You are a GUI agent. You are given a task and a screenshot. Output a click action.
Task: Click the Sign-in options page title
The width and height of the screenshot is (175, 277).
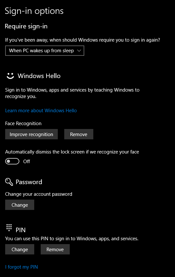click(34, 11)
